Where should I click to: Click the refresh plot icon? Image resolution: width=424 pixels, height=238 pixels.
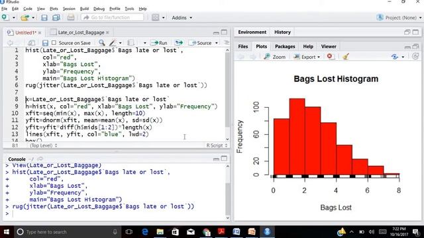[x=415, y=57]
